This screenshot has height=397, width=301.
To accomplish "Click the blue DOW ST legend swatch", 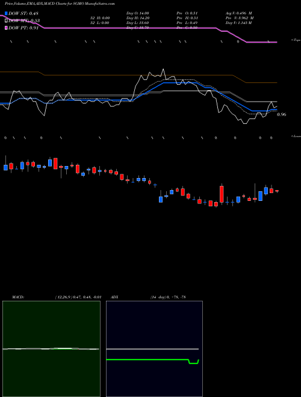I will 6,13.
